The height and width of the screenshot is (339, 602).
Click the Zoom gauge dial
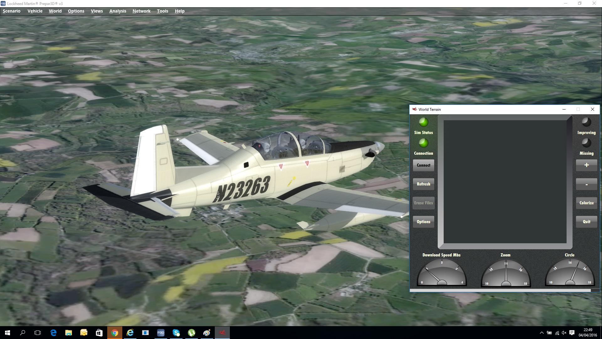(x=506, y=274)
